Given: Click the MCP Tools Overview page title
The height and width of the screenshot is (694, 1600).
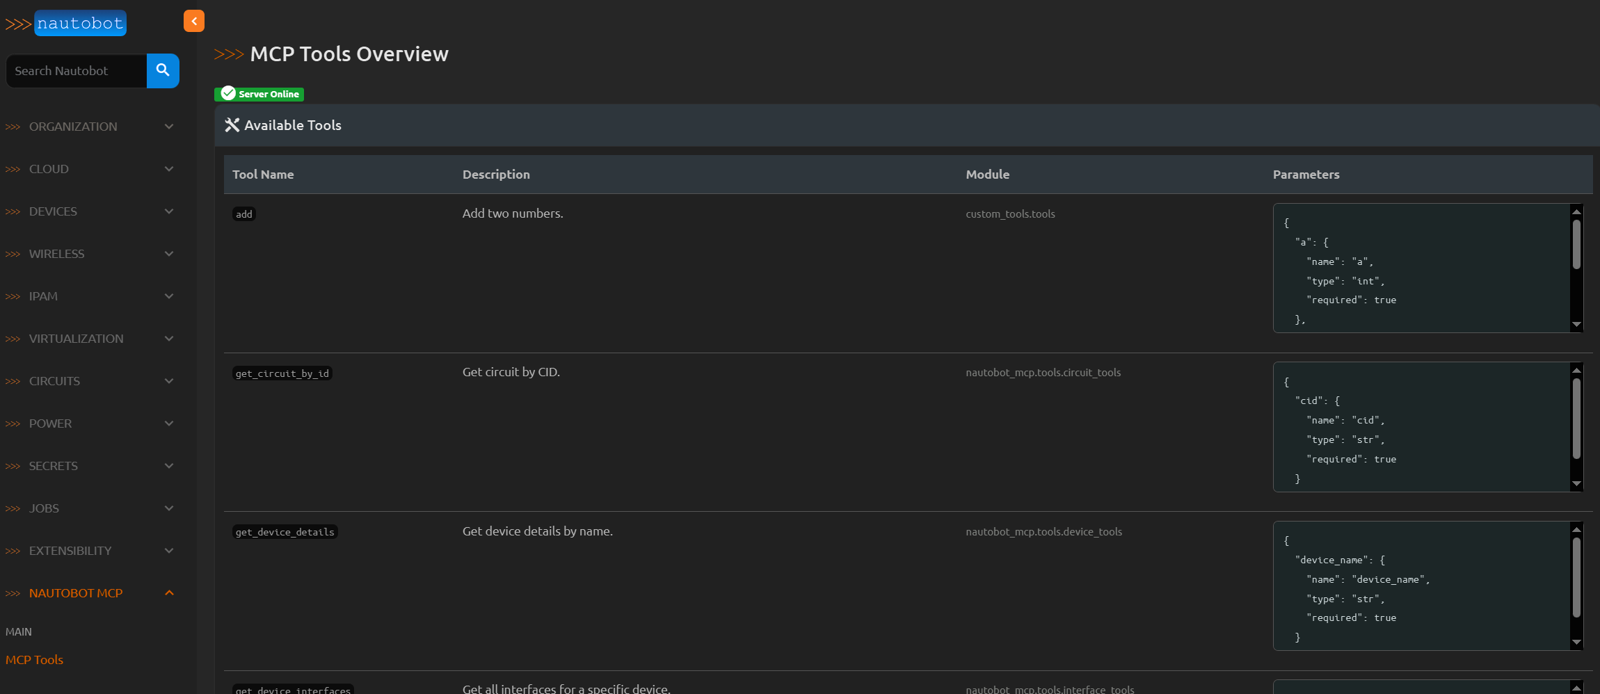Looking at the screenshot, I should coord(349,54).
